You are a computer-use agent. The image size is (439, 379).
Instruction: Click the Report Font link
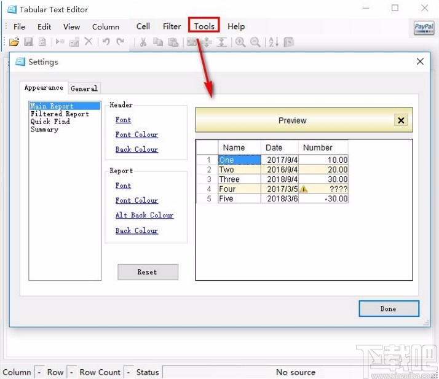[x=123, y=186]
